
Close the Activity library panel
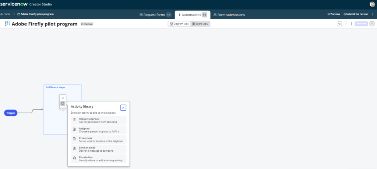[x=123, y=107]
